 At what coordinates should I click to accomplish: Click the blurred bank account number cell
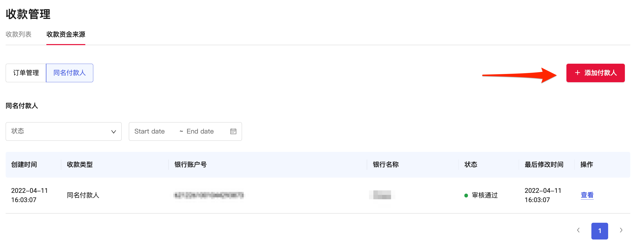click(x=209, y=195)
